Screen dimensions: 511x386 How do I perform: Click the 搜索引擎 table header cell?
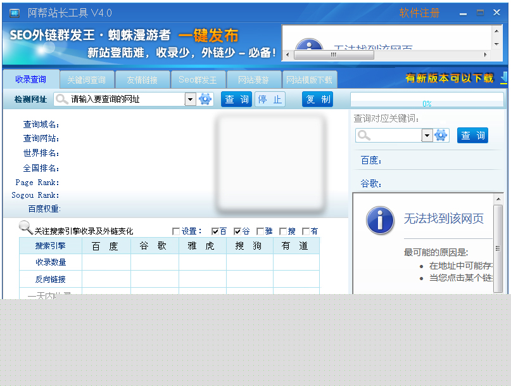coord(51,246)
